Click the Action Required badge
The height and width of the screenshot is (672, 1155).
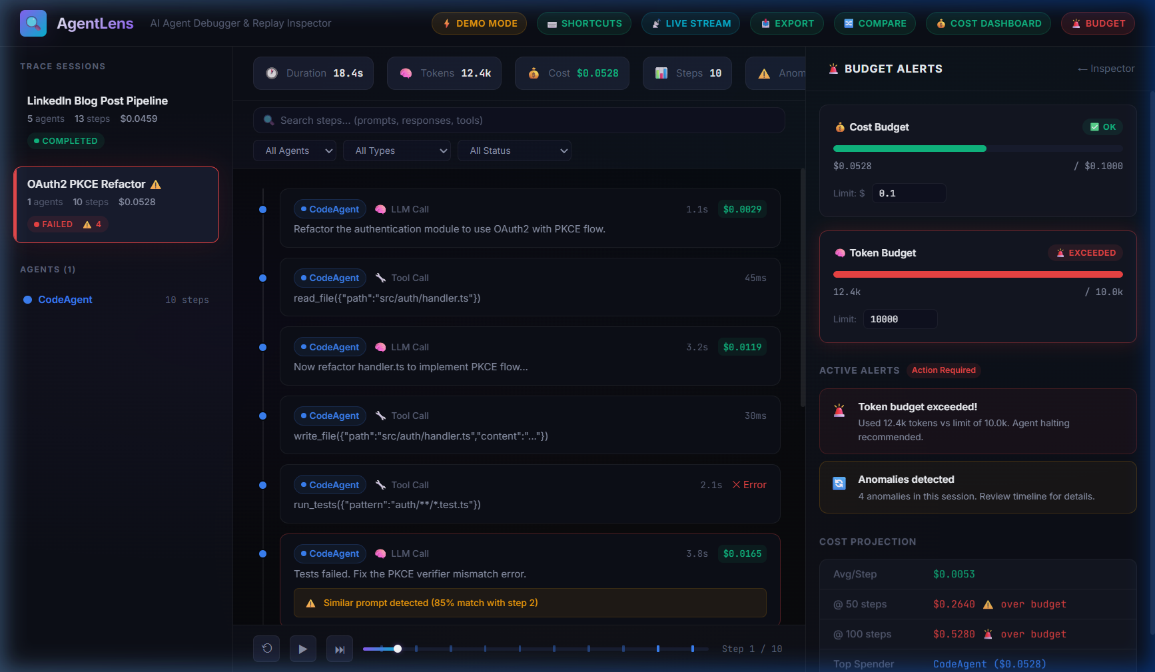(x=943, y=370)
